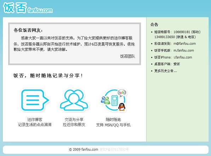The height and width of the screenshot is (156, 211).
Task: Click the QQ penguin icon
Action: [122, 107]
